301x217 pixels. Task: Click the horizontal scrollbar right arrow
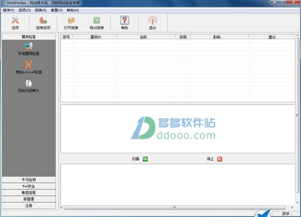[x=292, y=208]
